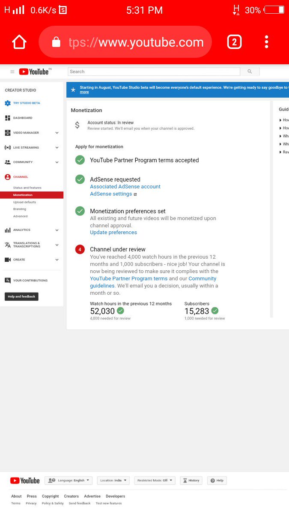Click the Create camera icon

(x=8, y=260)
